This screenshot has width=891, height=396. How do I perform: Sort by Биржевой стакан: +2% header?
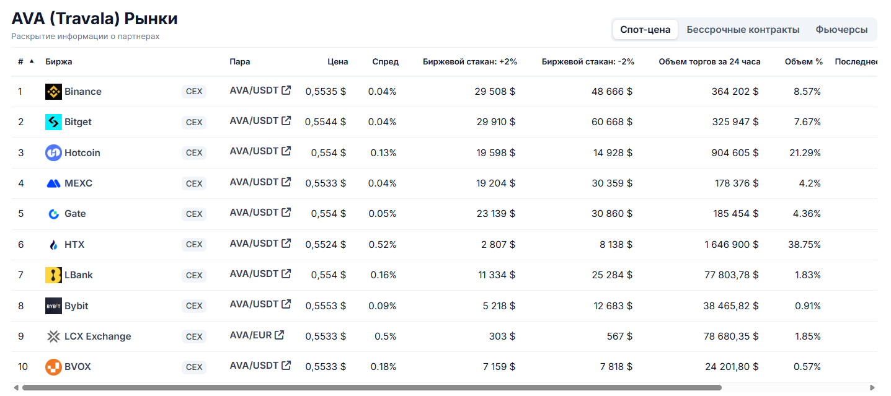[x=470, y=62]
